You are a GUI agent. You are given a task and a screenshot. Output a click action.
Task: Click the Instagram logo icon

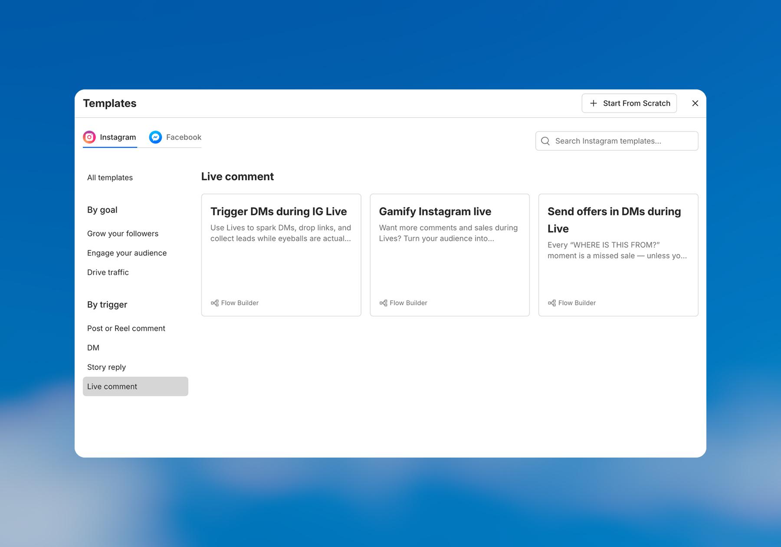(89, 137)
